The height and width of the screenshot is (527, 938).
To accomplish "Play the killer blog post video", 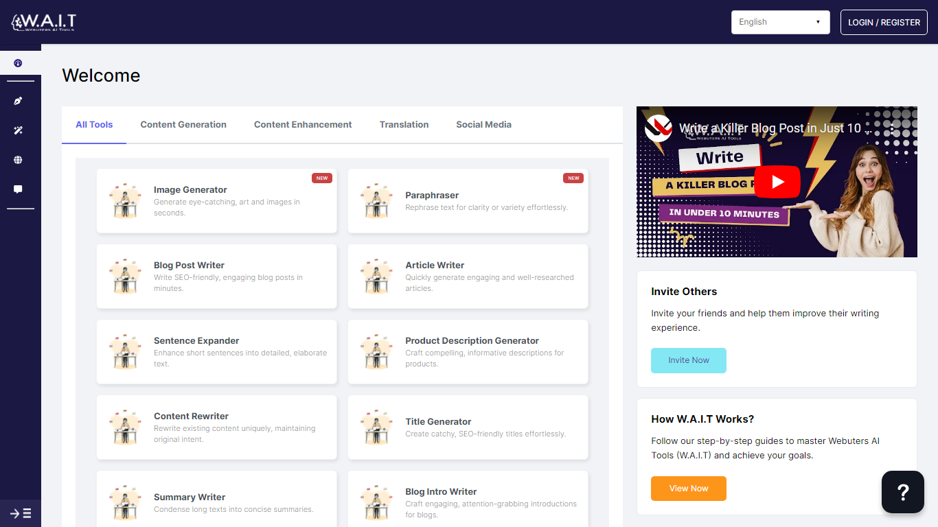I will pyautogui.click(x=777, y=182).
